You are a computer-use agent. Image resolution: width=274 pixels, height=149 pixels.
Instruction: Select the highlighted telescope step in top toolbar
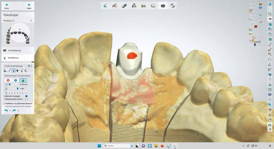click(163, 5)
